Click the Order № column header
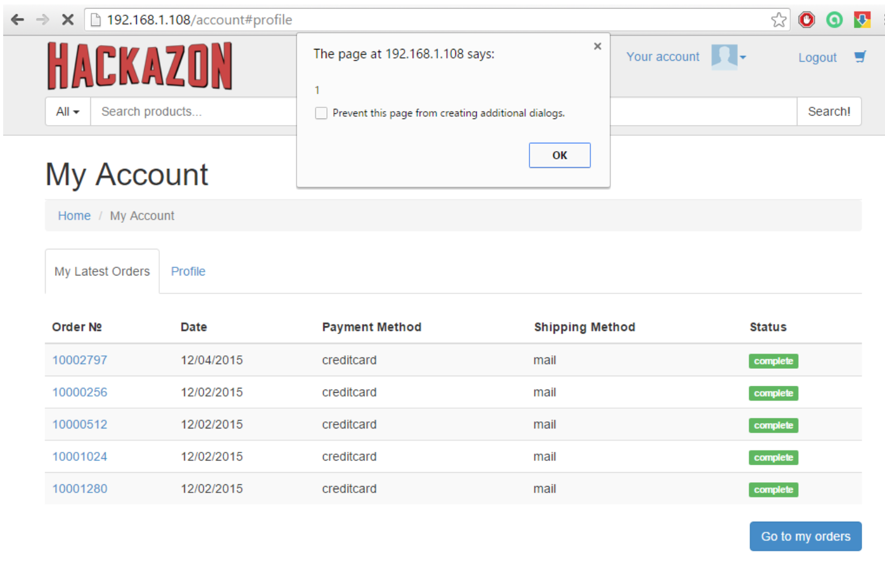The width and height of the screenshot is (885, 561). [x=77, y=327]
